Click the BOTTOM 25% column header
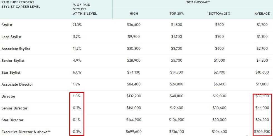 click(219, 14)
